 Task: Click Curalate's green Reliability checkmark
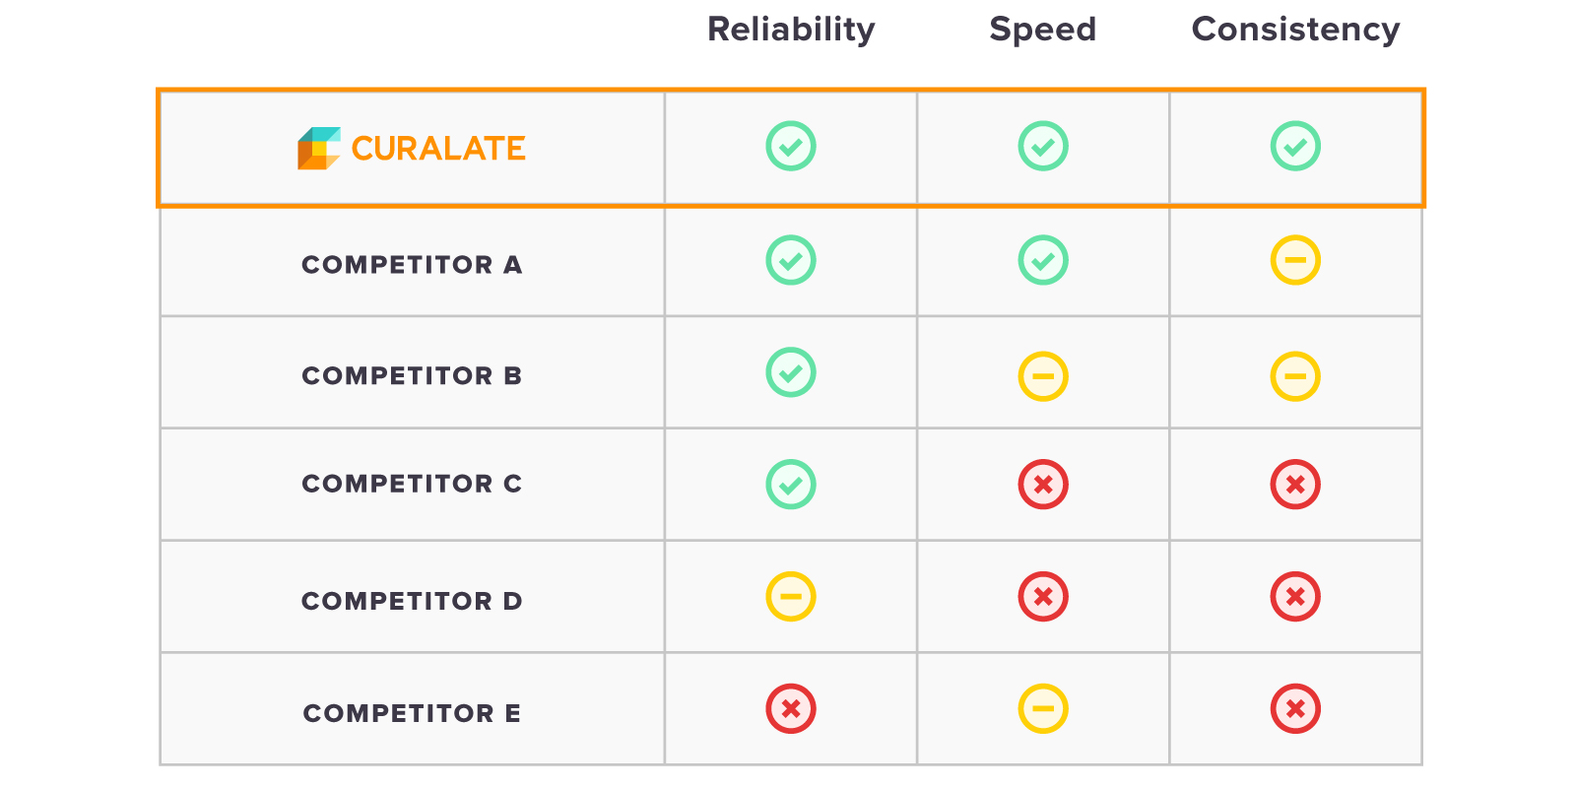(x=791, y=146)
